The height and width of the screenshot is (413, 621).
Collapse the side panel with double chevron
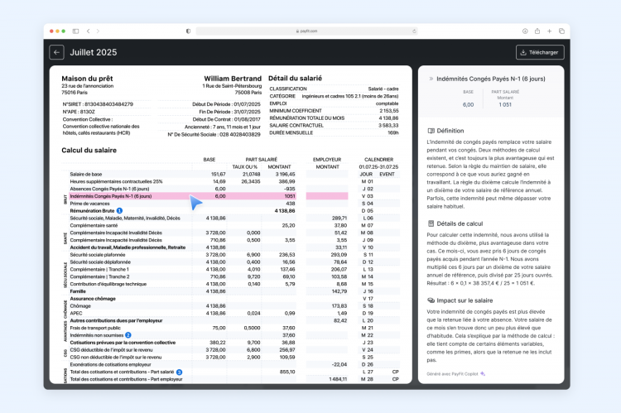click(431, 79)
